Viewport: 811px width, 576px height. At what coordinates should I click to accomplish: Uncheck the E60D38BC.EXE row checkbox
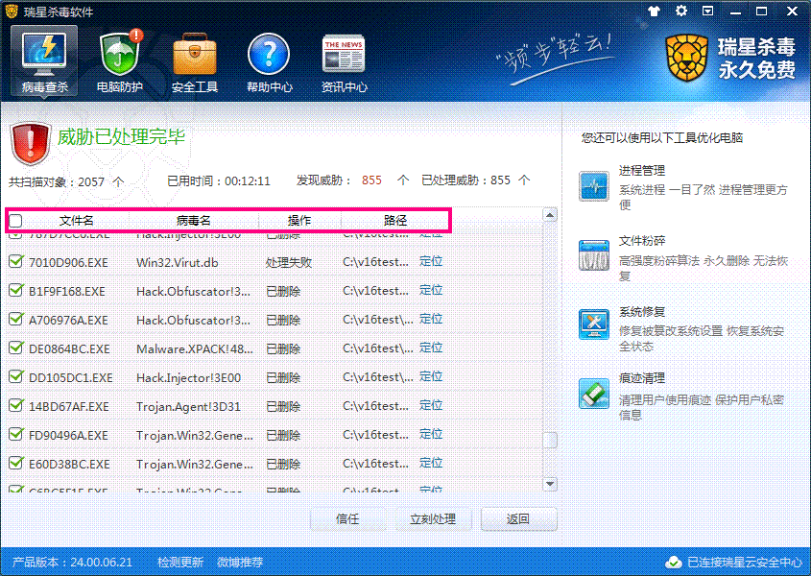click(x=16, y=463)
